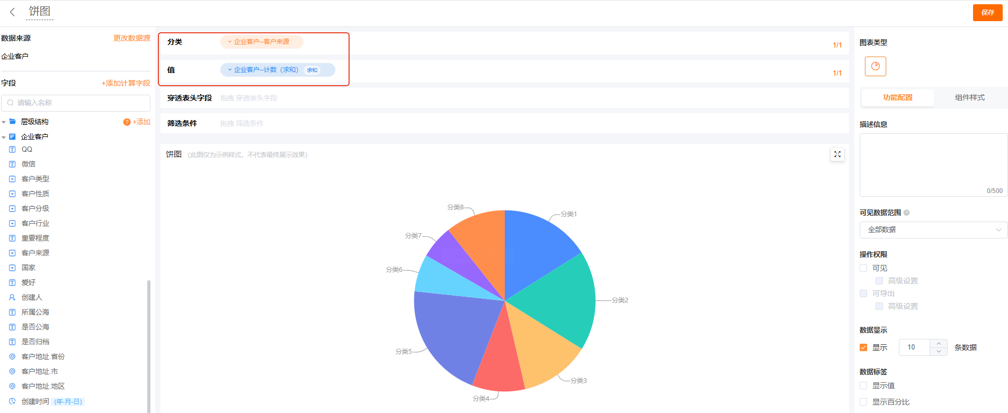The image size is (1008, 413).
Task: Click the 创建时间 clock field icon
Action: (x=12, y=401)
